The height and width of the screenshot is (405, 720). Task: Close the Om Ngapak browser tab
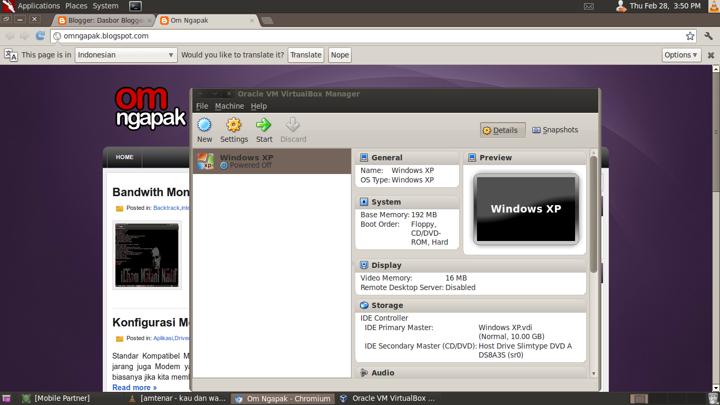[x=252, y=21]
